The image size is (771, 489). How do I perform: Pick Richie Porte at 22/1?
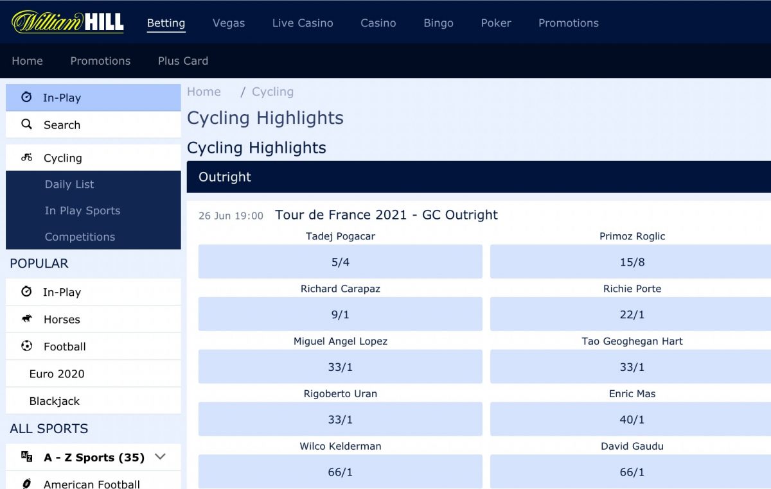click(632, 314)
